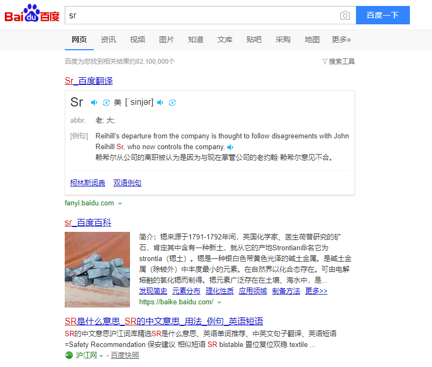This screenshot has height=367, width=432.
Task: Select the 网页 tab
Action: click(x=79, y=40)
